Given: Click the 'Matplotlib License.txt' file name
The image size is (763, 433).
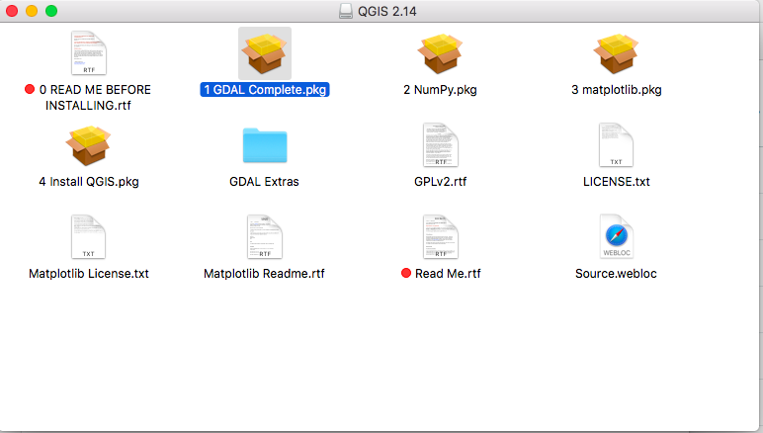Looking at the screenshot, I should point(89,274).
